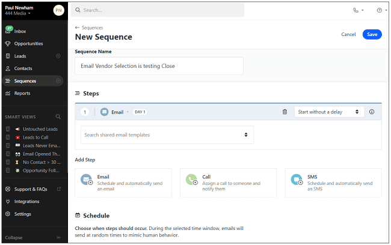Image resolution: width=391 pixels, height=245 pixels.
Task: Add new lead with plus icon
Action: point(58,56)
